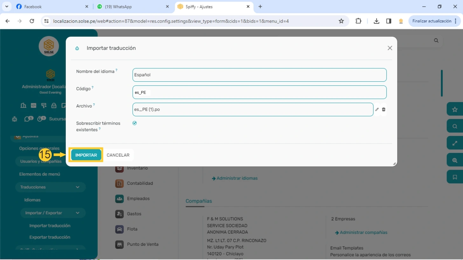The width and height of the screenshot is (463, 260).
Task: Delete the uploaded file with the trash icon
Action: pyautogui.click(x=384, y=109)
